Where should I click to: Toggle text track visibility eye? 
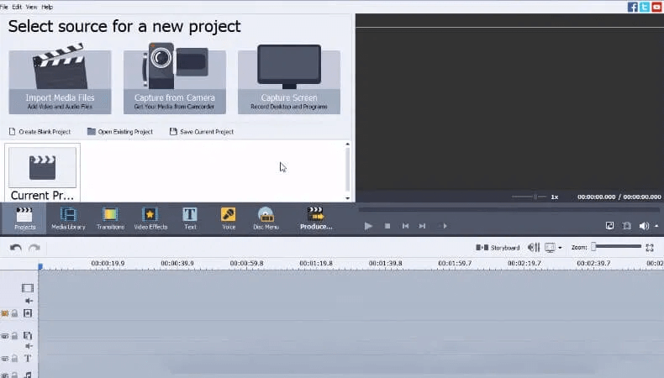coord(5,359)
